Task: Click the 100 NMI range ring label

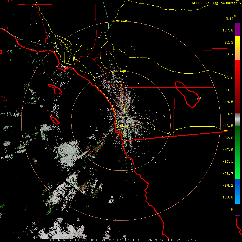Action: click(121, 21)
